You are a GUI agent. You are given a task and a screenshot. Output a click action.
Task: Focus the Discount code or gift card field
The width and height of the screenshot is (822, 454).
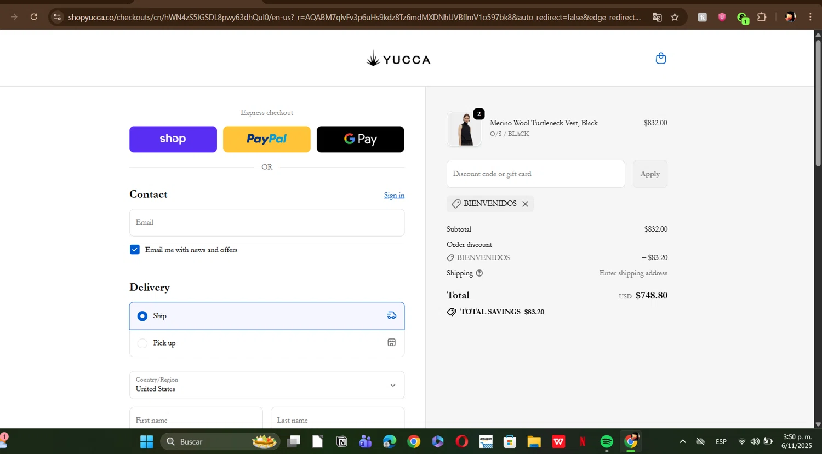536,174
